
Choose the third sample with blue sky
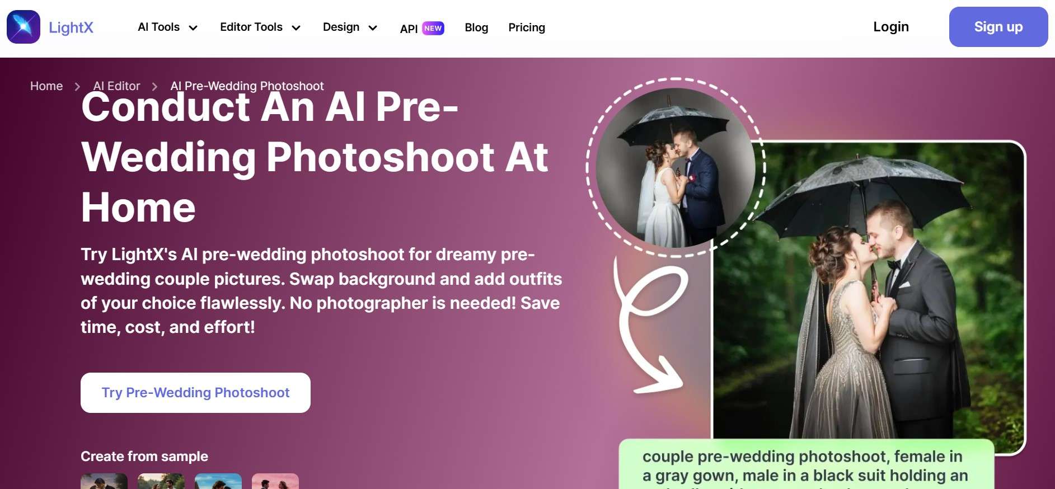pyautogui.click(x=218, y=481)
